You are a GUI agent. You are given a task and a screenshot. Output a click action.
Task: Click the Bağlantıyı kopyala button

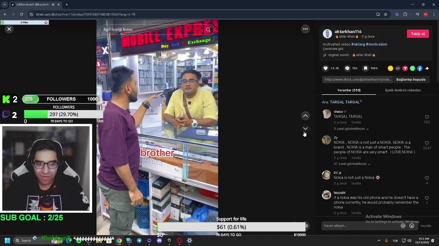pos(411,80)
